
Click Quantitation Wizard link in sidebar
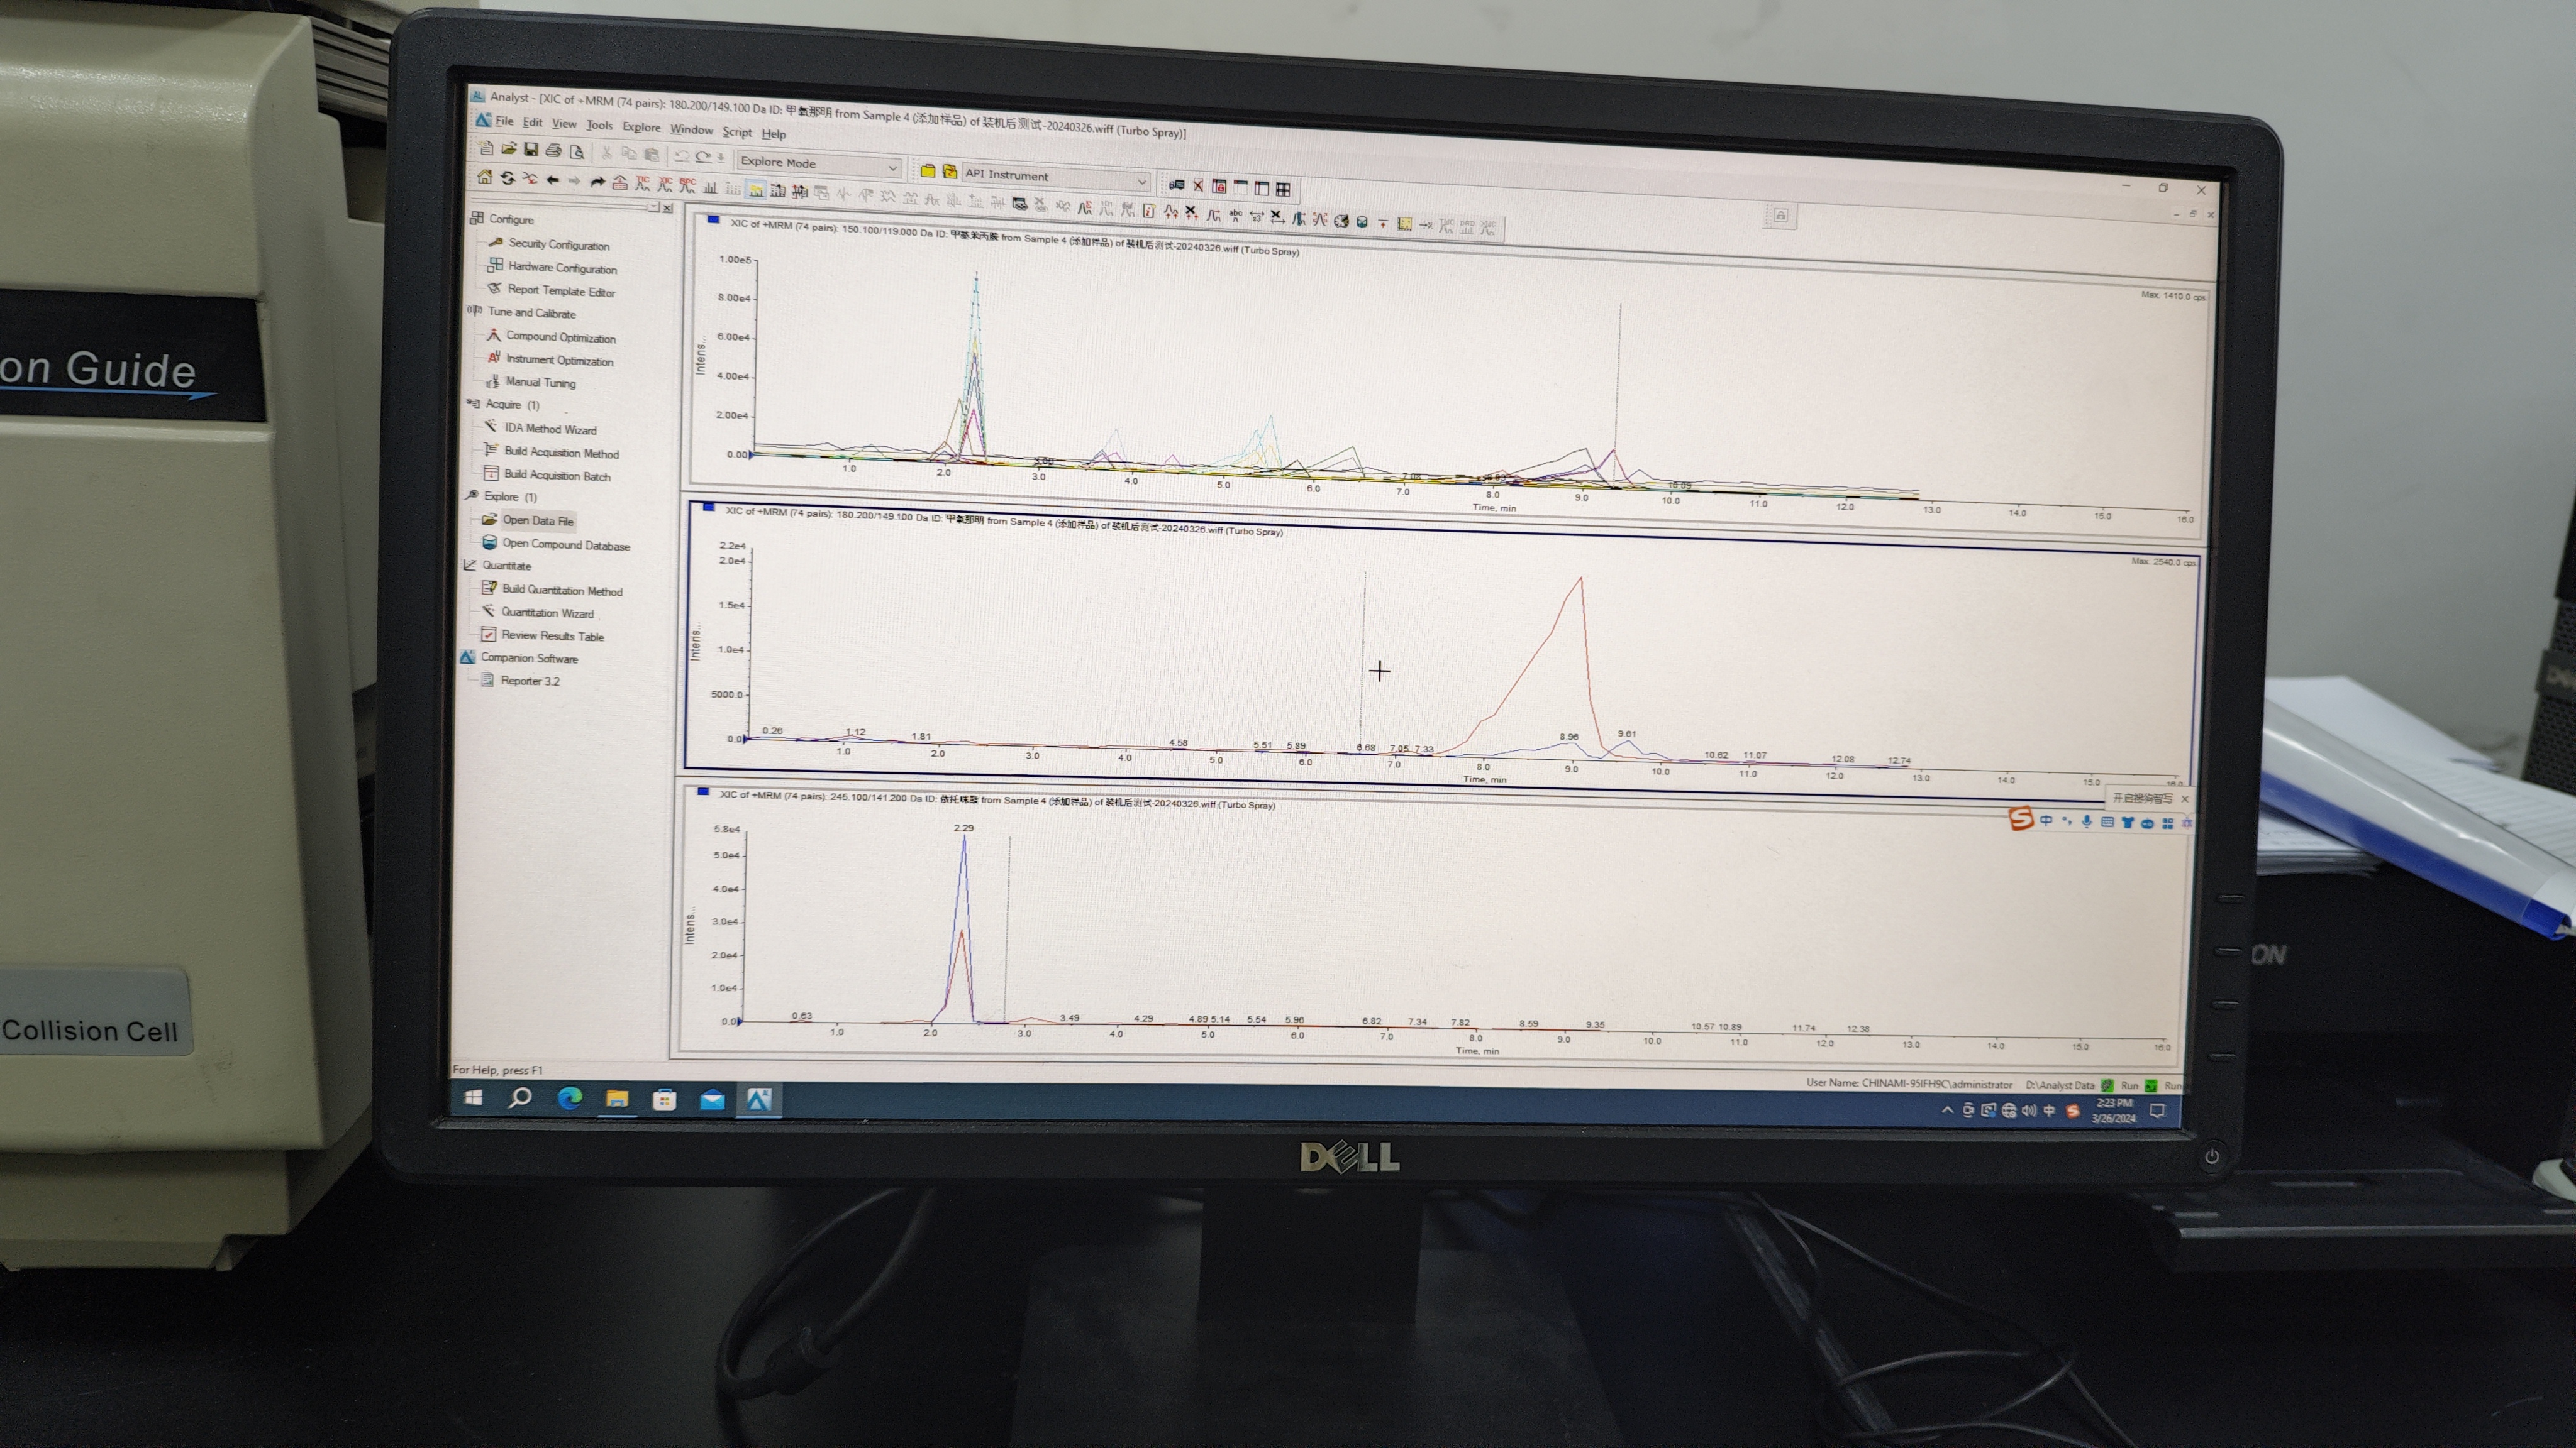[547, 613]
